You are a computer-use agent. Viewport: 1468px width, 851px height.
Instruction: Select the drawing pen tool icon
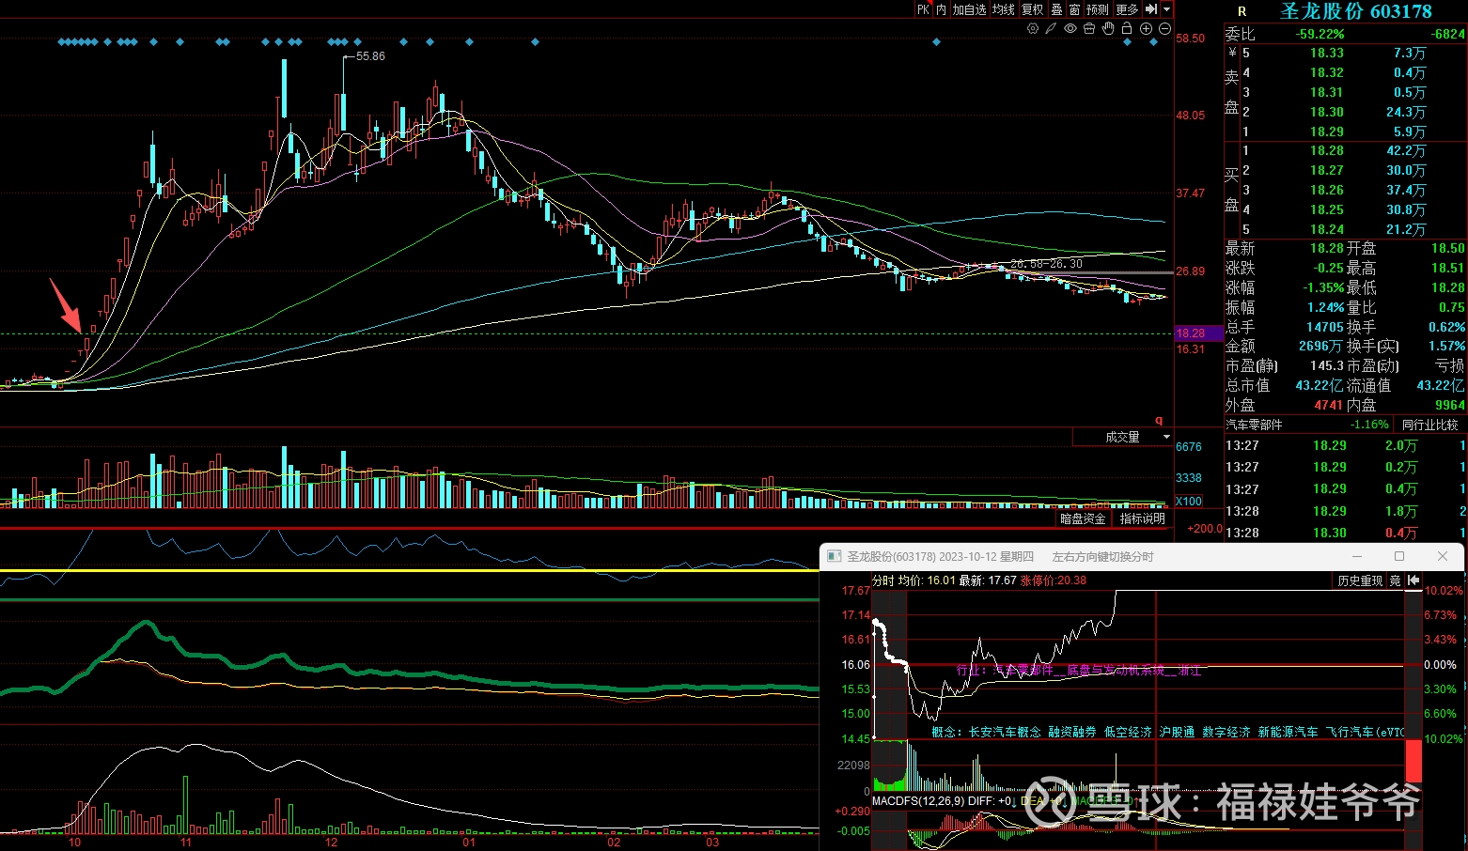1052,28
